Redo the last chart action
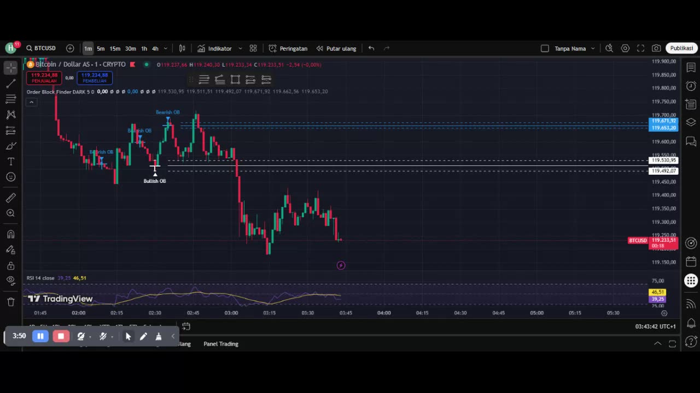700x393 pixels. (387, 49)
